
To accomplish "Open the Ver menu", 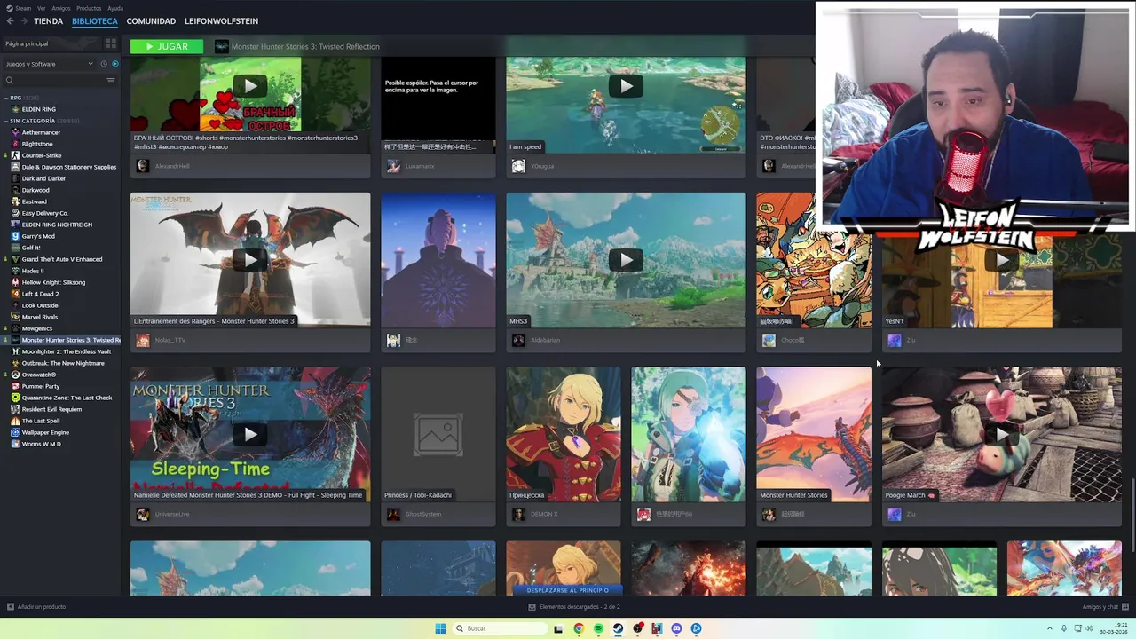I will coord(42,8).
